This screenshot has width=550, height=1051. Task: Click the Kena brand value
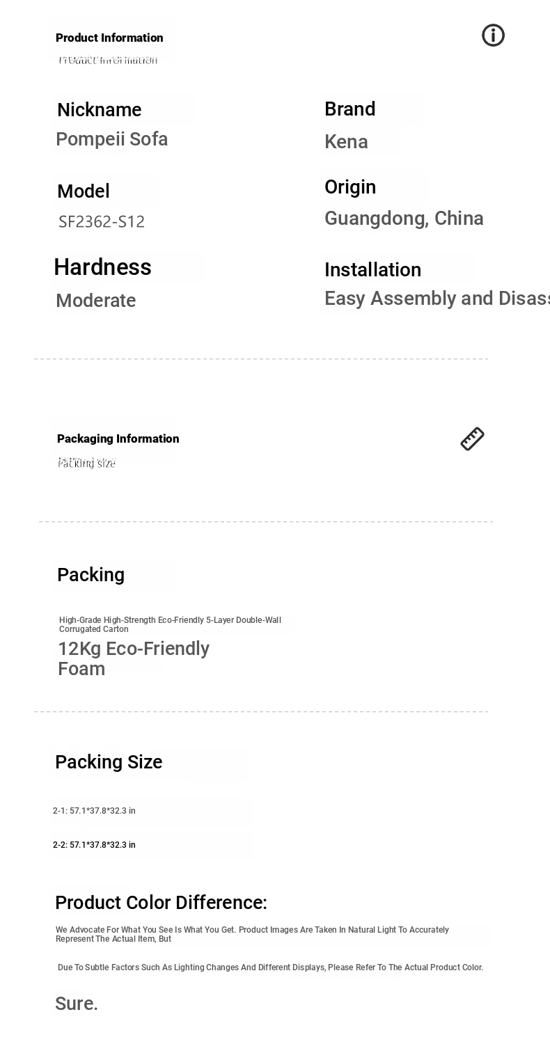coord(346,142)
